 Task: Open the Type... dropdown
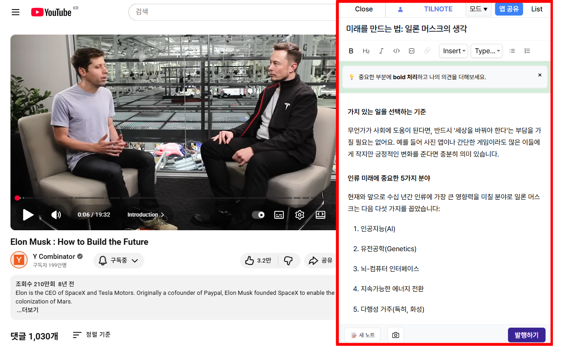tap(487, 51)
